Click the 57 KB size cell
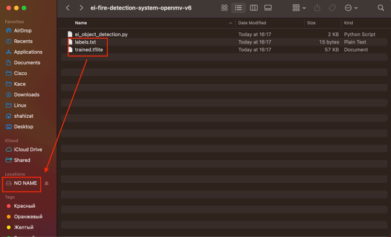Screen dimensions: 391x237 pos(331,50)
